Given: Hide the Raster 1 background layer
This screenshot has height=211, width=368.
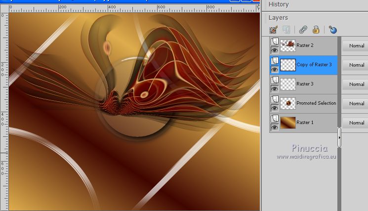Looking at the screenshot, I should [x=274, y=127].
